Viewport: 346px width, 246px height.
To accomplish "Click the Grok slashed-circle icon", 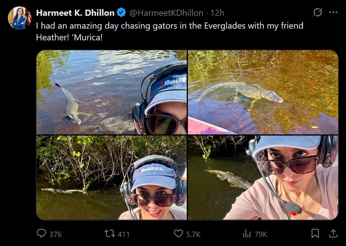I will 317,13.
